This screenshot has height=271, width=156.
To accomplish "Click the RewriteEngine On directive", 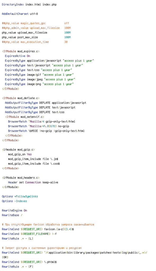I will [14, 210].
